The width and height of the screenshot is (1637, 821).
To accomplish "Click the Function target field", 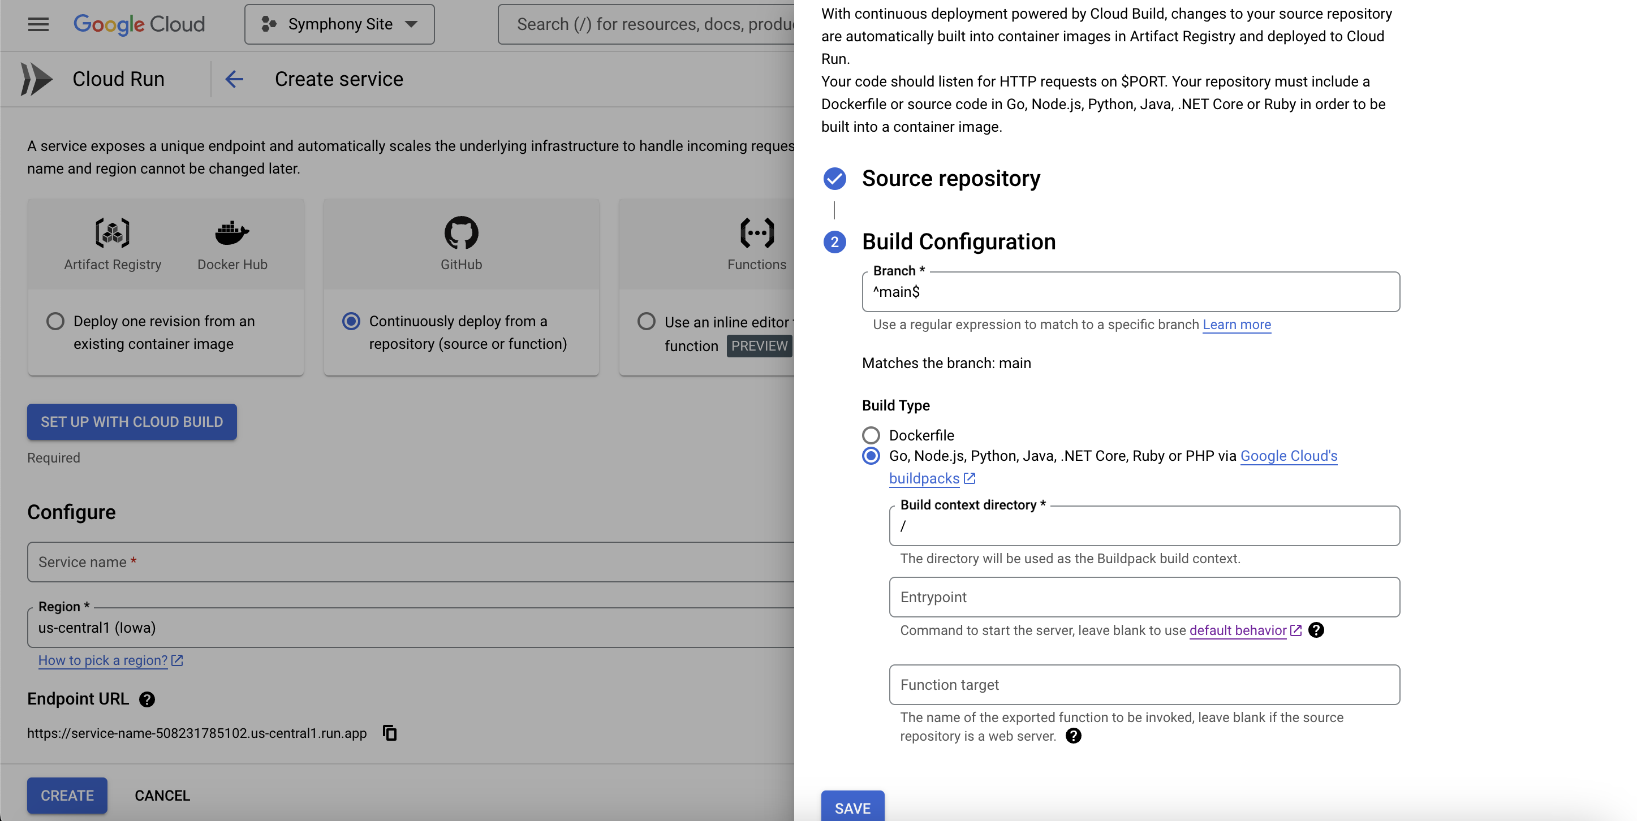I will [1144, 684].
